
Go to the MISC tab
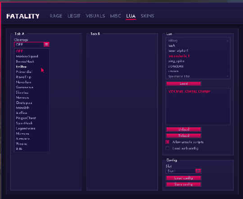(116, 16)
